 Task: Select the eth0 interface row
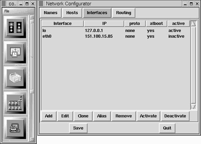pos(115,36)
